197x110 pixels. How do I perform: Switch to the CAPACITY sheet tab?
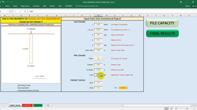27,105
